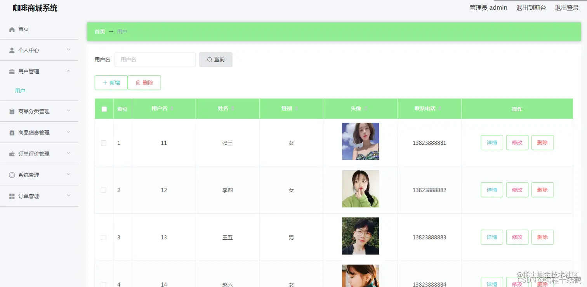
Task: Click the person icon beside 个人中心
Action: pos(12,50)
